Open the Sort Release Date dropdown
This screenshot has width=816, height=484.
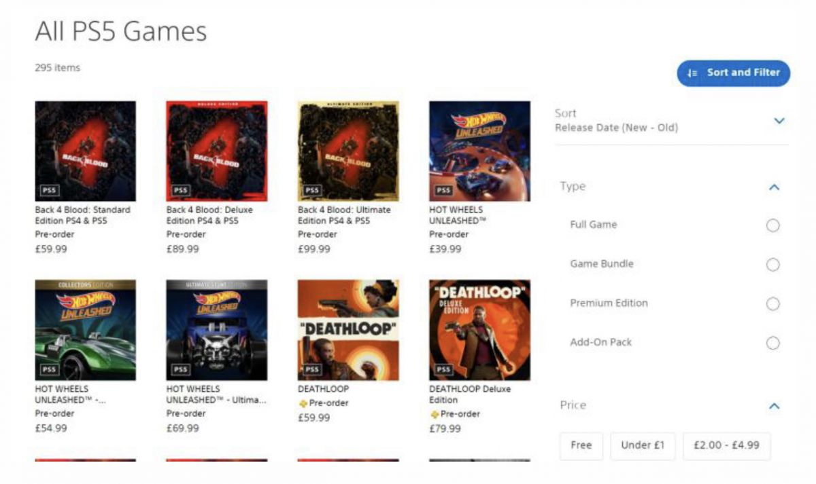tap(672, 120)
